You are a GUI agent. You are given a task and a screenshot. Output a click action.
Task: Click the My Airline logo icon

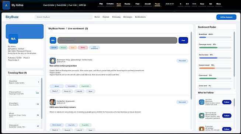click(6, 5)
